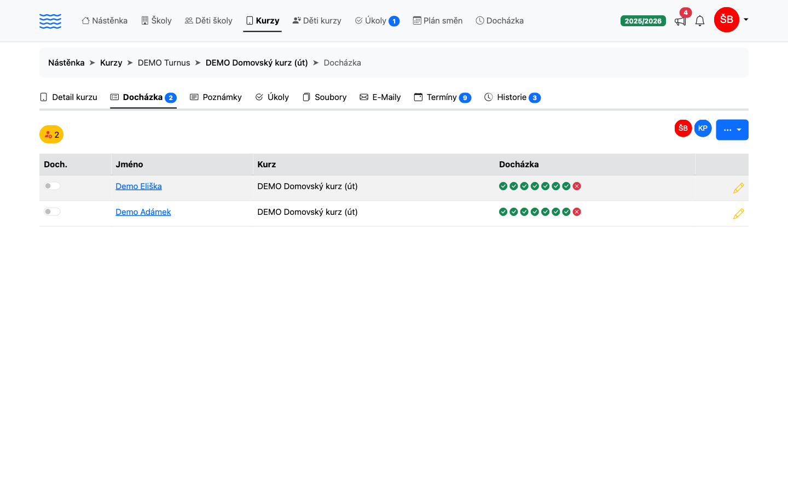788x492 pixels.
Task: Select Kurzy in top navigation
Action: coord(263,21)
